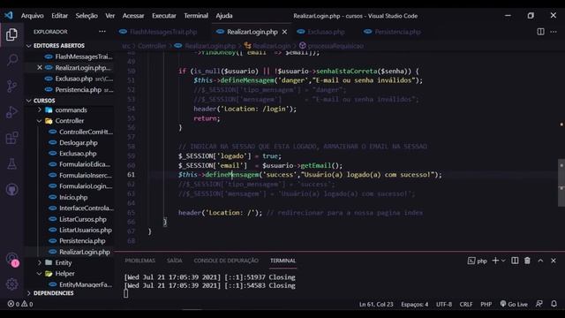
Task: Select the Terminal panel tab
Action: tap(282, 261)
